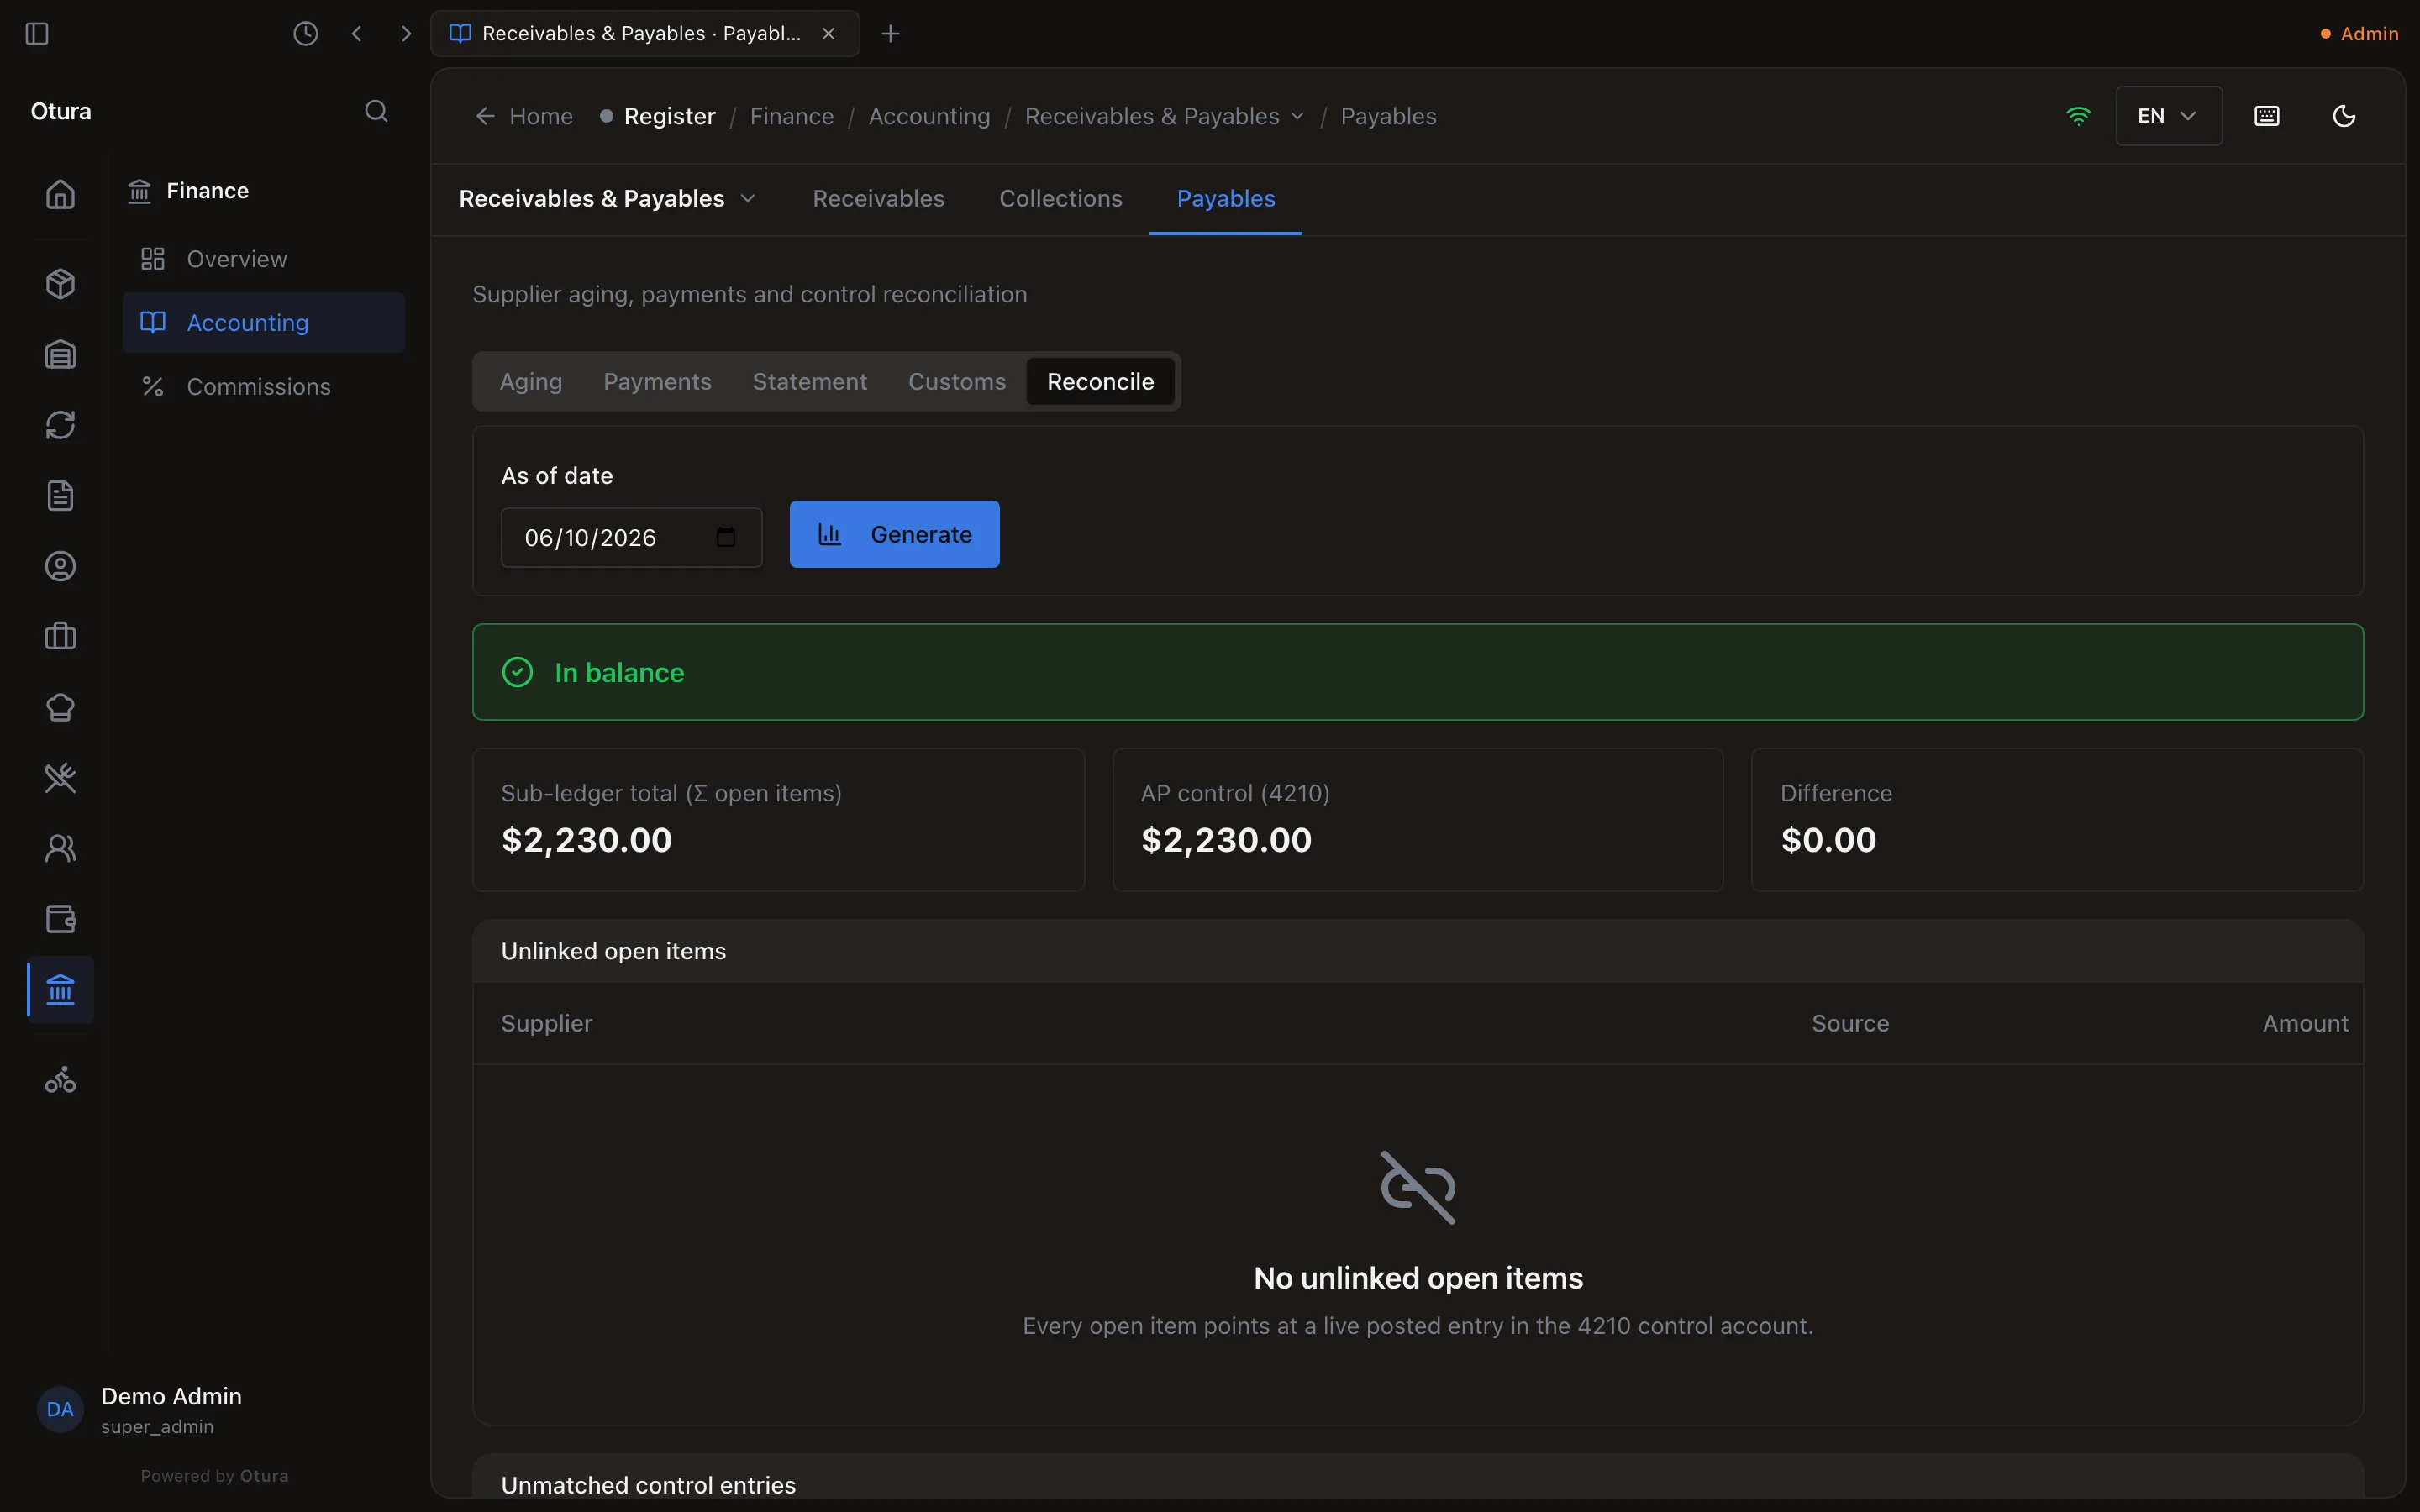Expand the Receivables & Payables section heading
Image resolution: width=2420 pixels, height=1512 pixels.
pyautogui.click(x=607, y=199)
